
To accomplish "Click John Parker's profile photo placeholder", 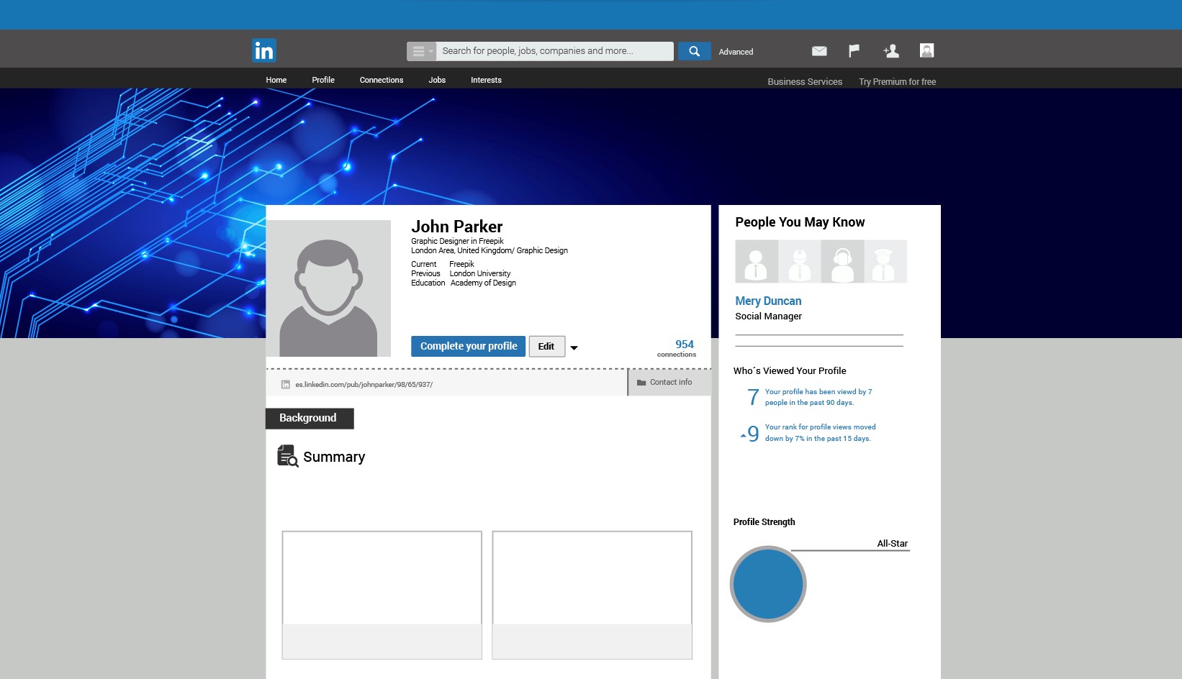I will [328, 288].
